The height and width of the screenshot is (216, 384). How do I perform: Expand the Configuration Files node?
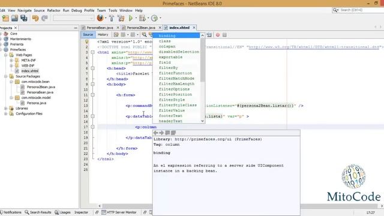point(5,113)
